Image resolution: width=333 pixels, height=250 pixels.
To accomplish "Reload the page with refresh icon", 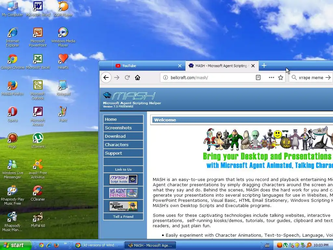I will click(x=127, y=77).
